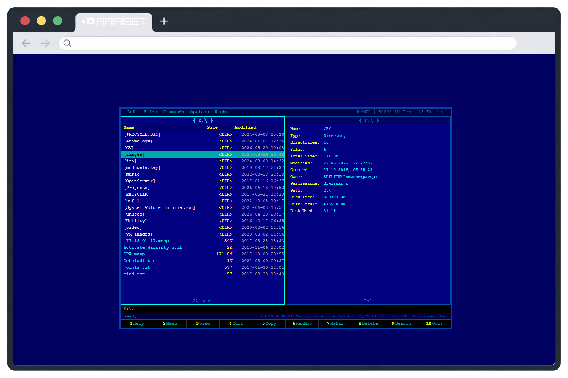
Task: Select the [$RECYCLE.BIN] directory row
Action: pos(203,135)
